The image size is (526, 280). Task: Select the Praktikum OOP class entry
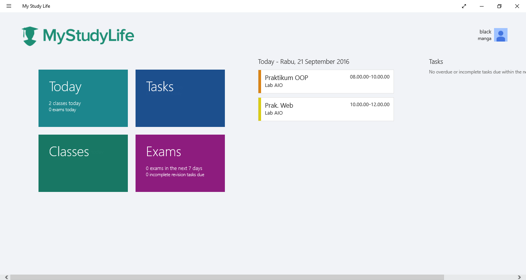tap(326, 82)
